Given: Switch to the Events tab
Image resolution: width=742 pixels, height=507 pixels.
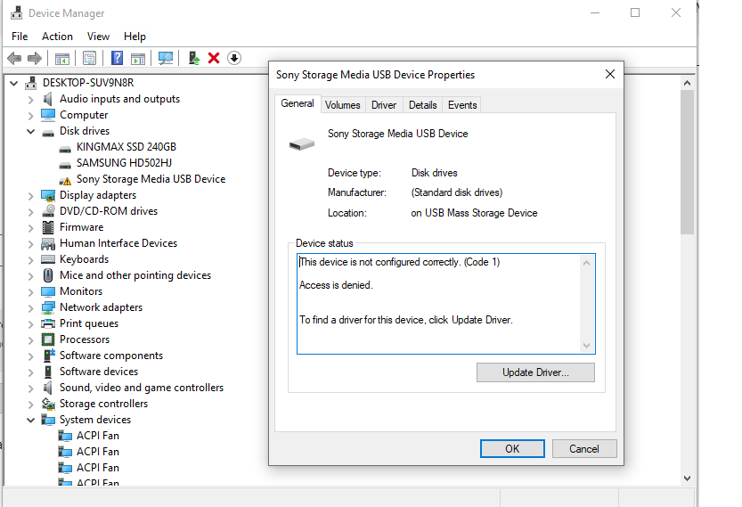Looking at the screenshot, I should 462,104.
